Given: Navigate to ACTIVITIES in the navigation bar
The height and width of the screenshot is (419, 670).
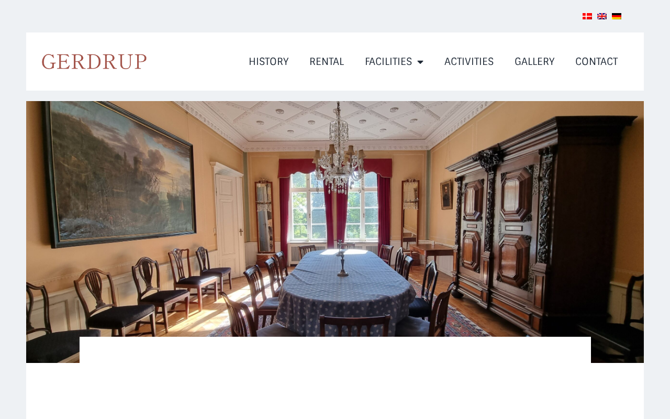Looking at the screenshot, I should pos(469,62).
